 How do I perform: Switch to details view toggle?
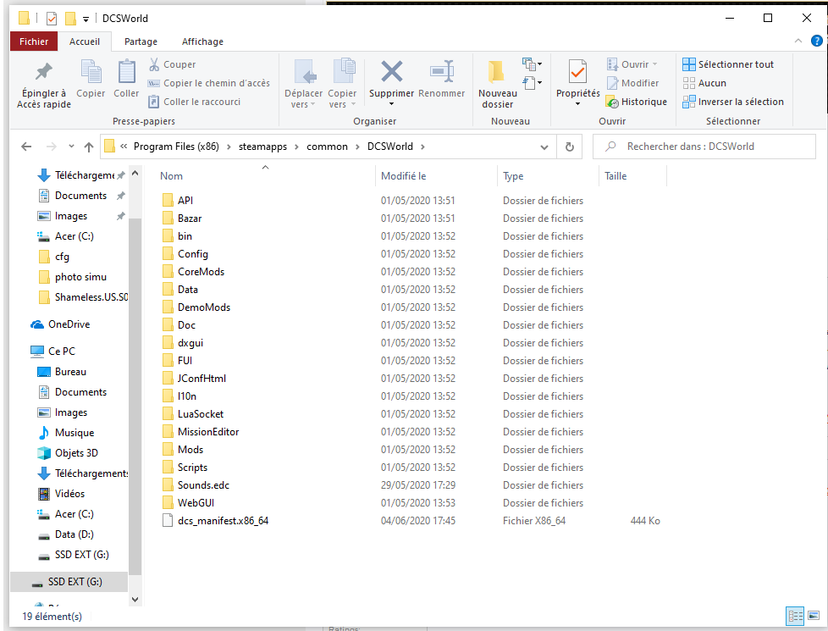pos(795,616)
